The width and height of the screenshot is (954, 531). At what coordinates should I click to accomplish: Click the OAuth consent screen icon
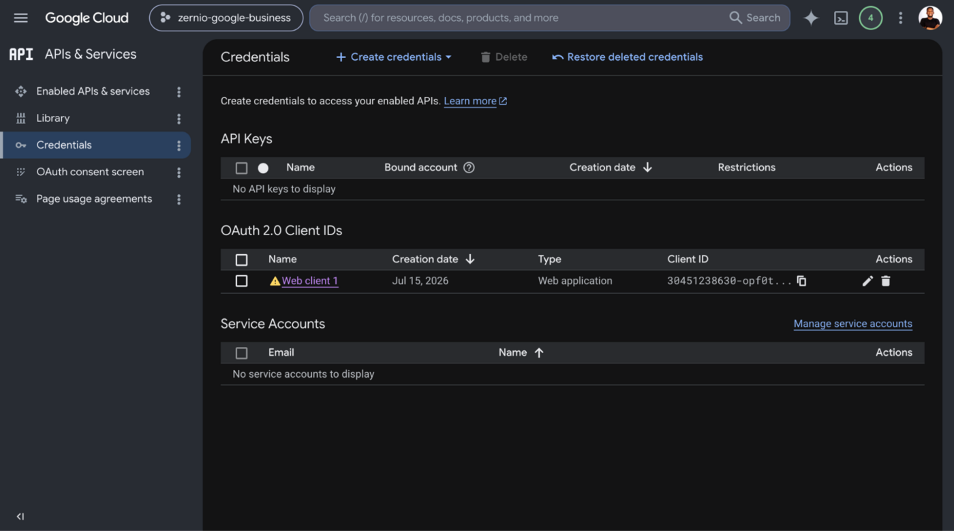click(21, 172)
